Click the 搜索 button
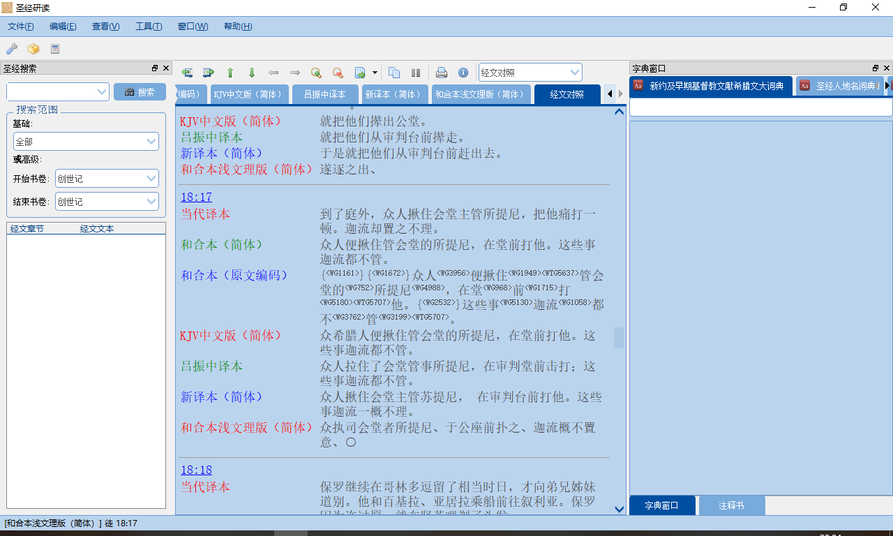893x536 pixels. (x=140, y=92)
